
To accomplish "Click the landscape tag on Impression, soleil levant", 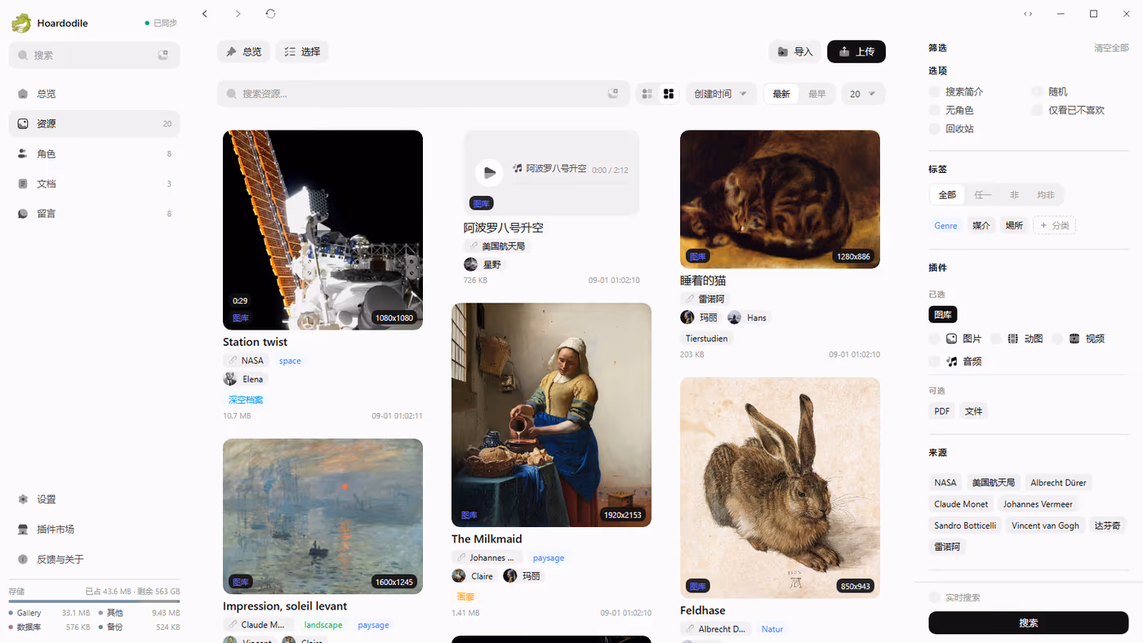I will coord(323,625).
